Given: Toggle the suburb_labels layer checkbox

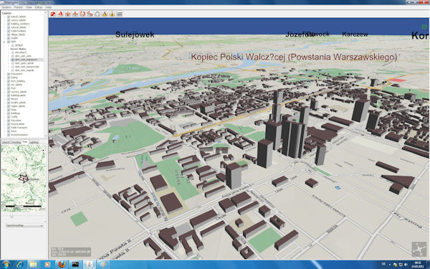Looking at the screenshot, I should pyautogui.click(x=9, y=16).
